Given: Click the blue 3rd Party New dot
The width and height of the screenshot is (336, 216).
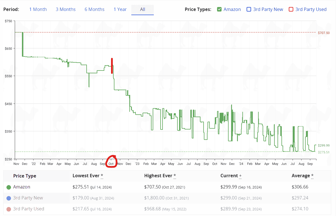Looking at the screenshot, I should pos(8,198).
